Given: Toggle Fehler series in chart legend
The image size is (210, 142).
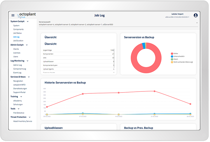Looking at the screenshot, I should tap(176, 53).
